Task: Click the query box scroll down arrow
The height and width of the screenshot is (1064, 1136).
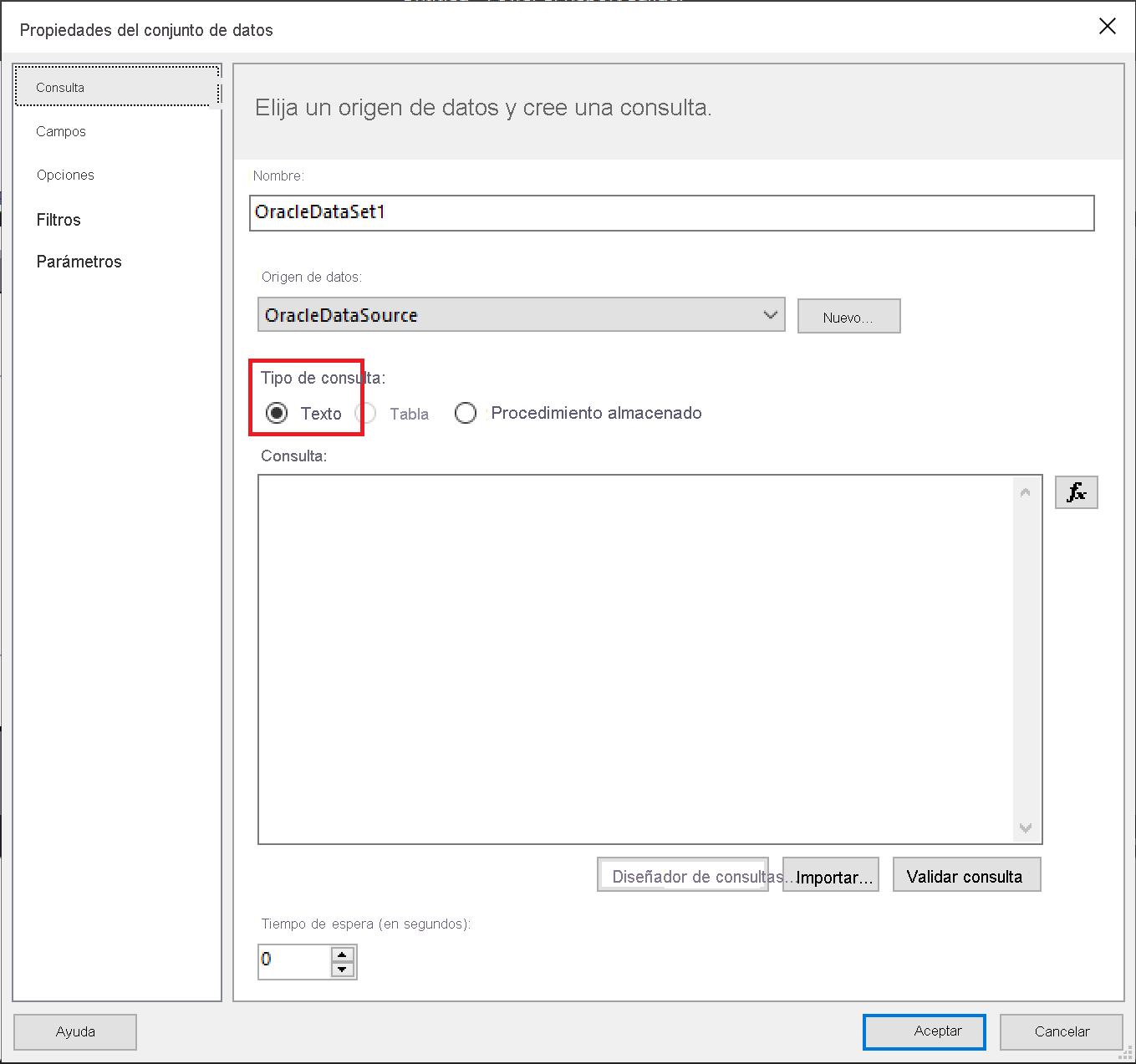Action: [x=1026, y=827]
